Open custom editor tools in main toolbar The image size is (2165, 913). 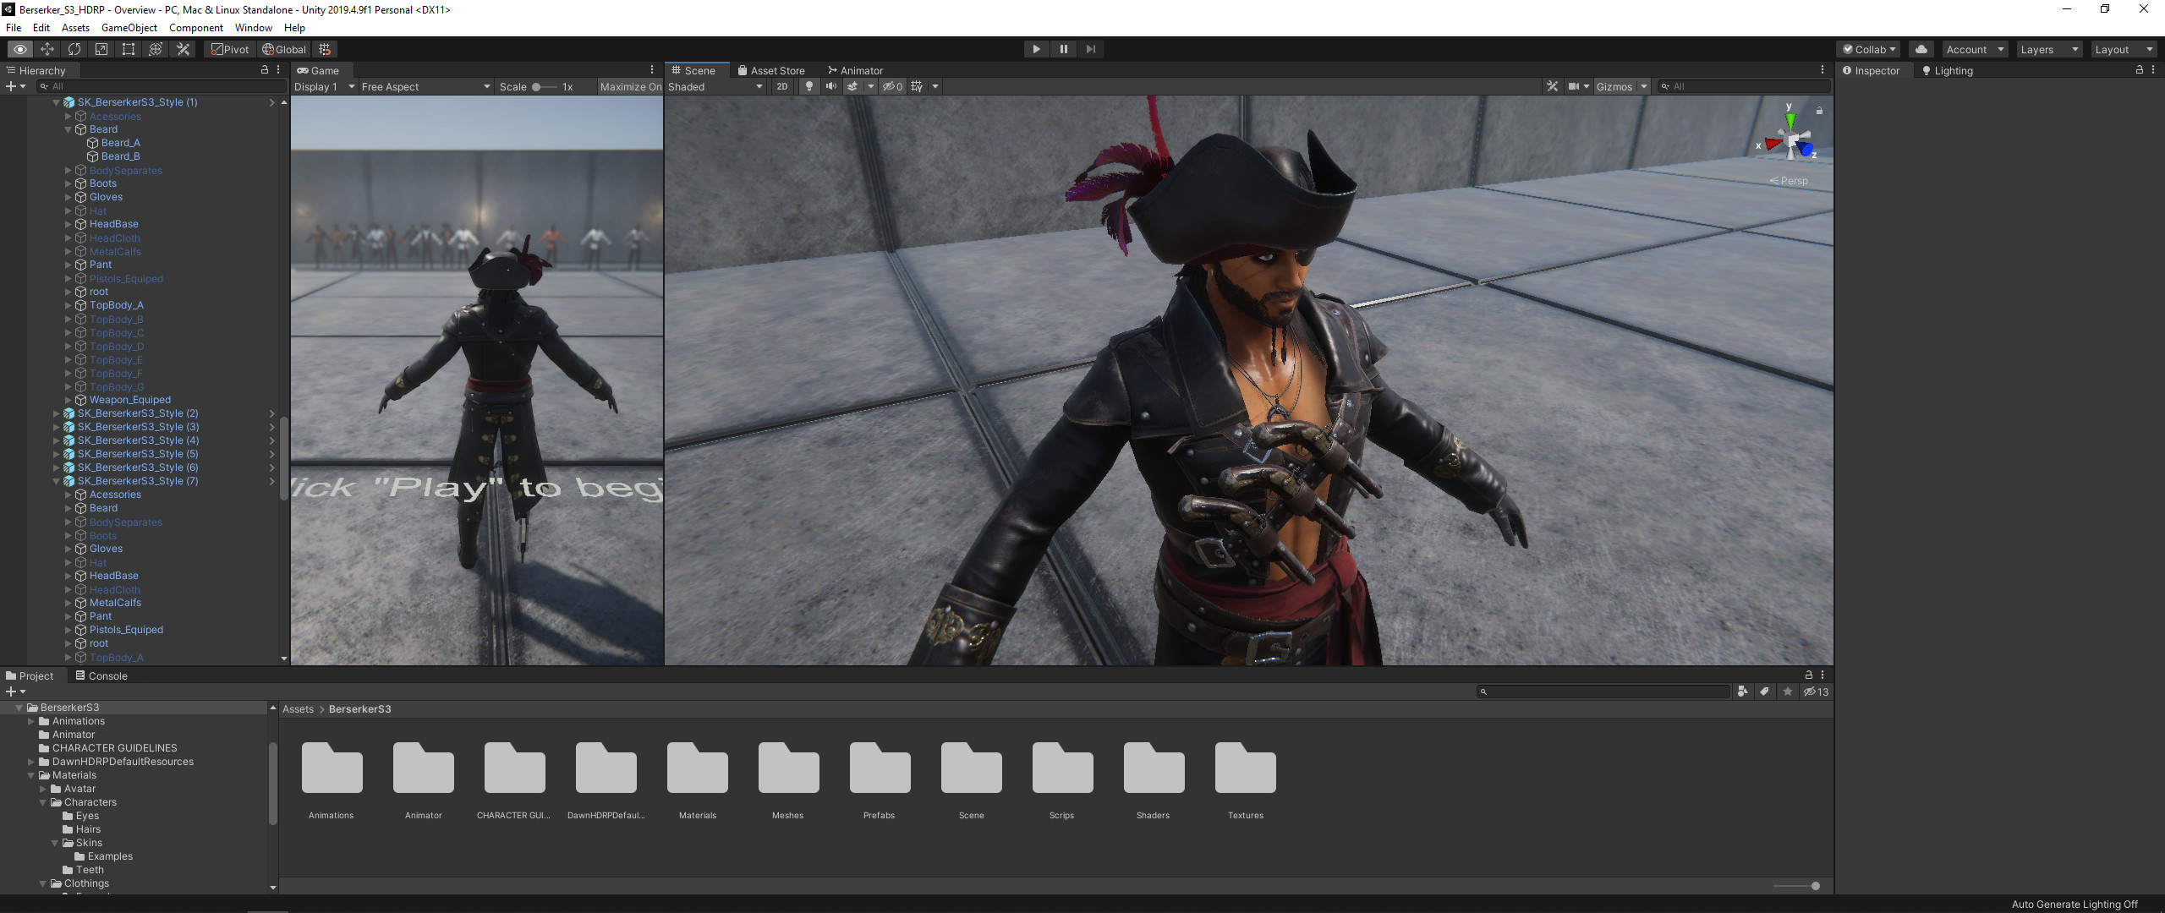coord(183,49)
